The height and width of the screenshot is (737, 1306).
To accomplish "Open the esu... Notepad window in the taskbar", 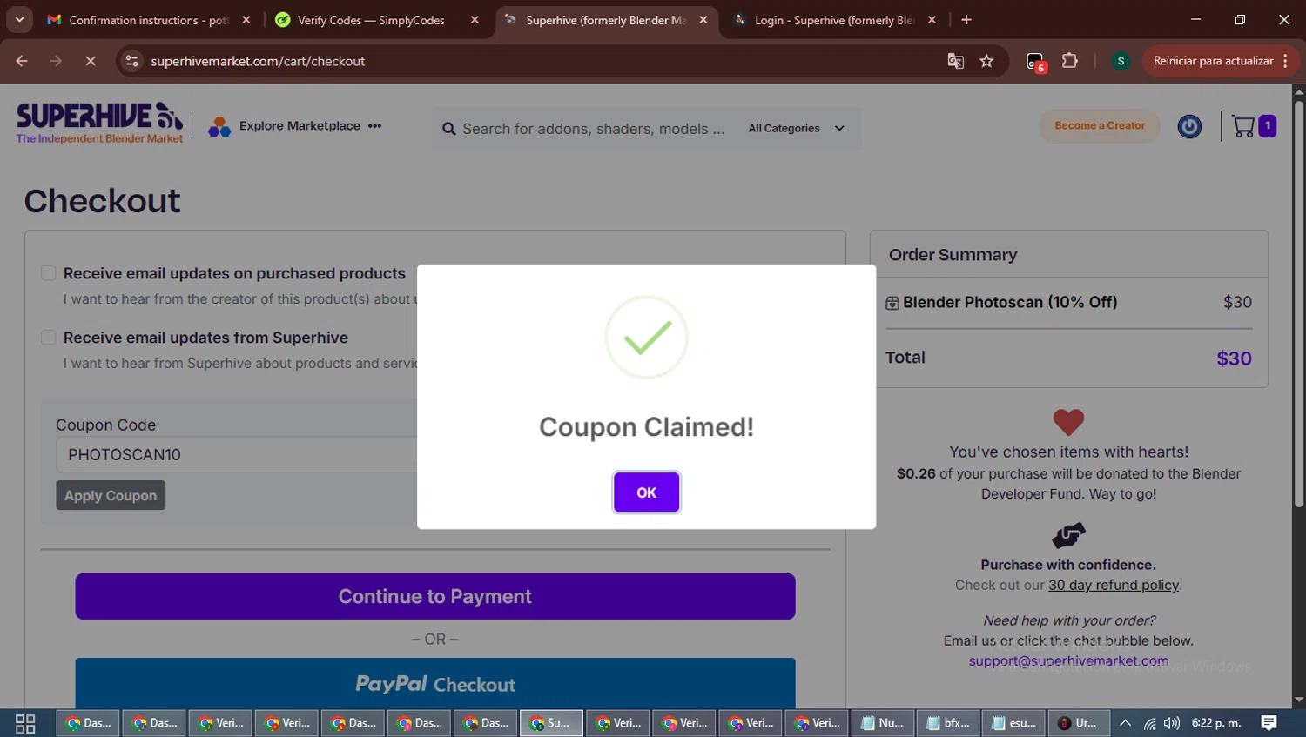I will pos(1015,723).
